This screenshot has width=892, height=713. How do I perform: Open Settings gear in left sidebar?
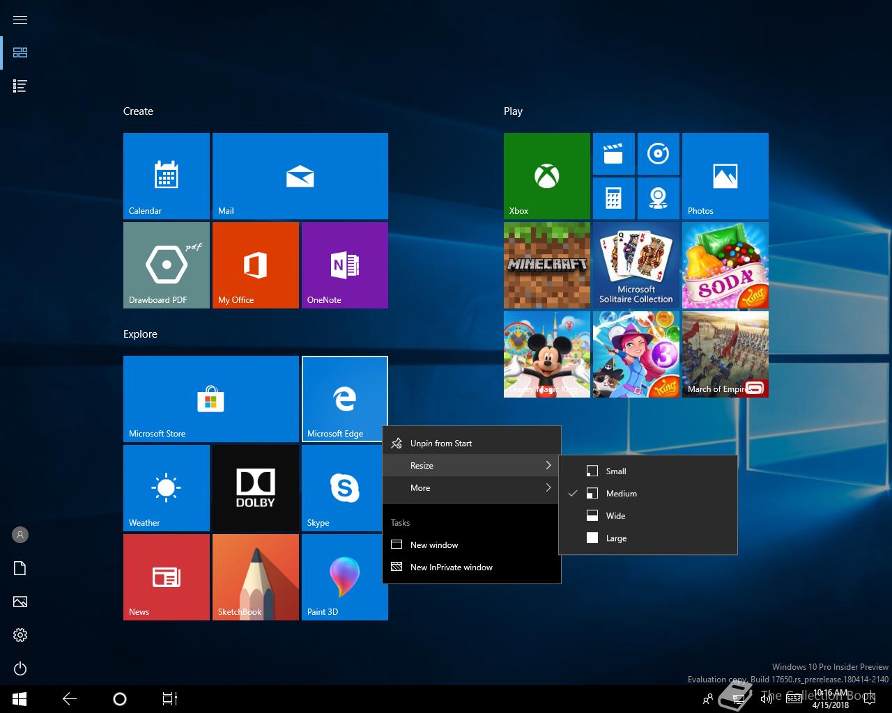pos(20,635)
